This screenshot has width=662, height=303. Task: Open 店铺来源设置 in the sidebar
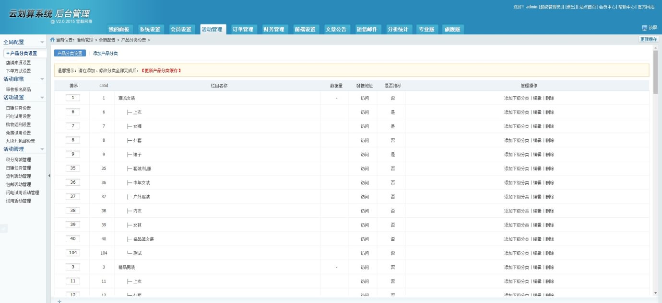point(18,63)
